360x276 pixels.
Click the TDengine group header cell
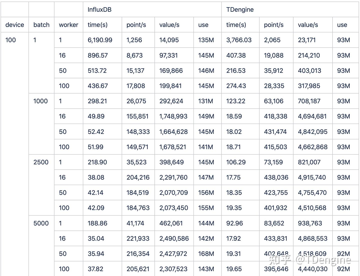[x=240, y=10]
